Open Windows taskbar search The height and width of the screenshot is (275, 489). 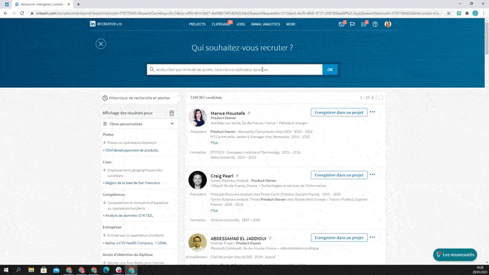(x=18, y=270)
